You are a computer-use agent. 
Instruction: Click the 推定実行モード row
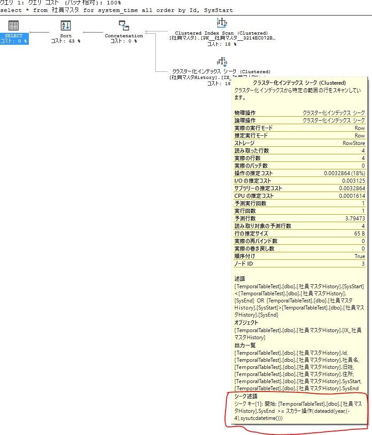pos(300,135)
